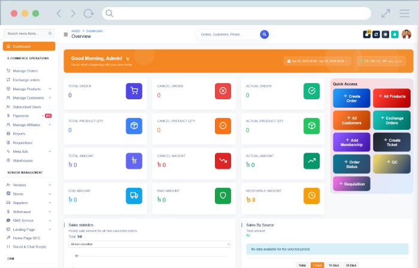Screen dimensions: 419x268
Task: Click the Total Order cart icon
Action: [134, 91]
